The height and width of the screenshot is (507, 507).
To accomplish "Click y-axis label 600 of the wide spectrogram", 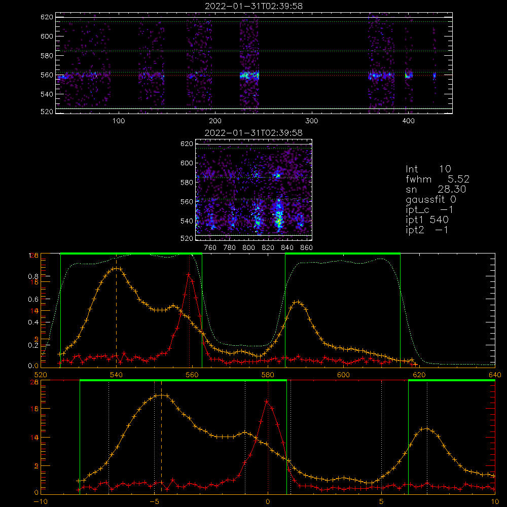I will (47, 36).
